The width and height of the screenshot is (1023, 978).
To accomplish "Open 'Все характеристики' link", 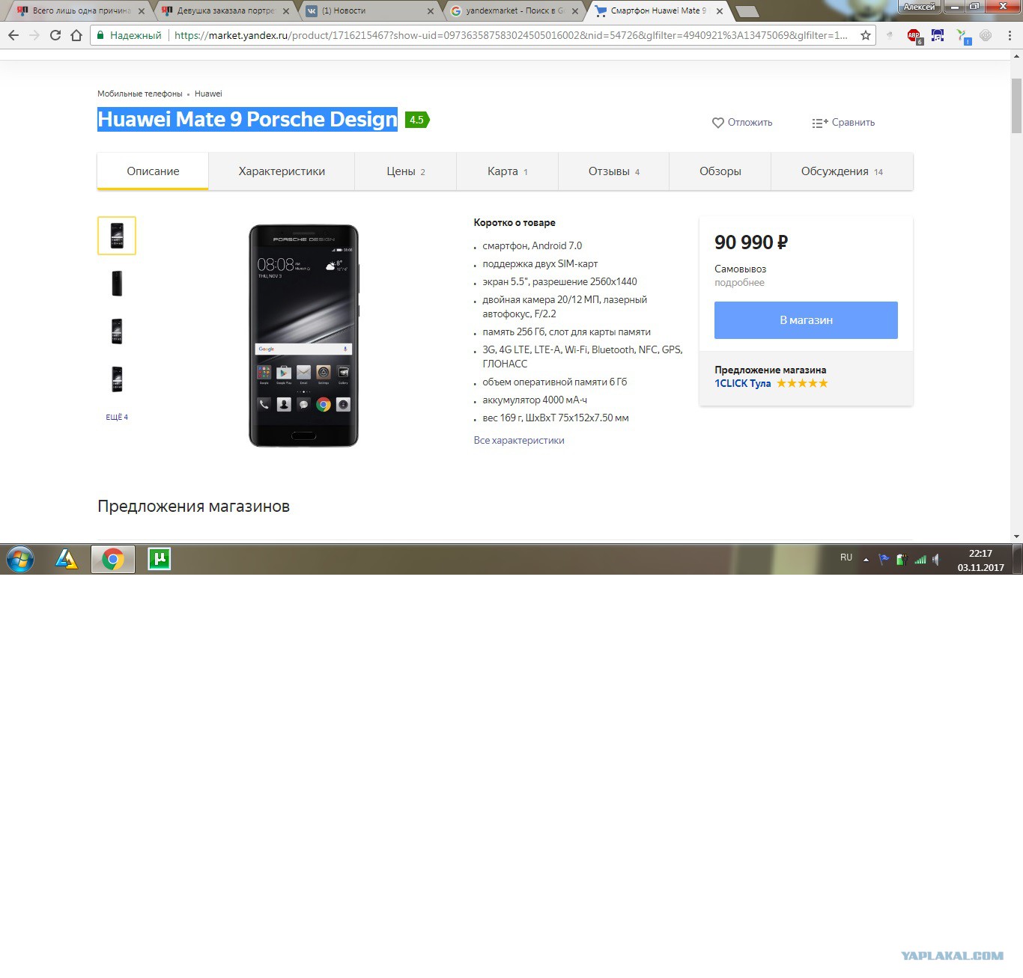I will point(519,440).
